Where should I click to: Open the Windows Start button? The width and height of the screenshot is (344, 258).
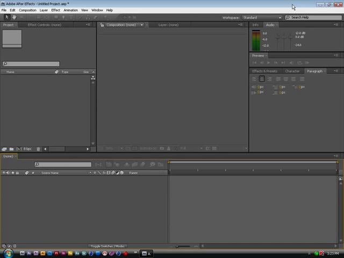[8, 253]
